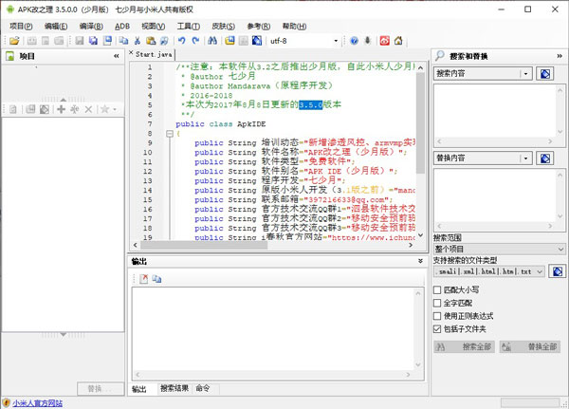Viewport: 569px width, 409px height.
Task: Copy the output text with the output panel copy icon
Action: (156, 279)
